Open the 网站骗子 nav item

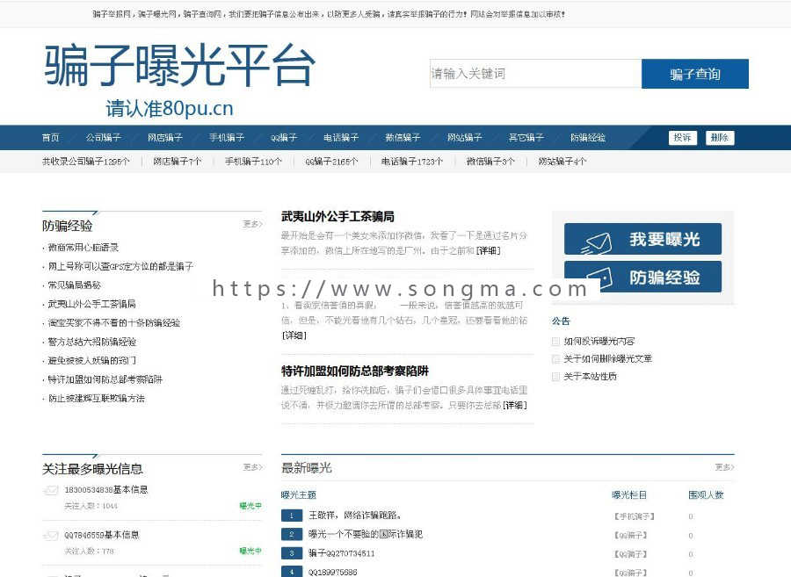tap(465, 137)
